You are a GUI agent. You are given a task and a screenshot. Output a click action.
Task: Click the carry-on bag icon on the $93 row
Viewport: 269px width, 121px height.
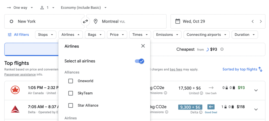click(226, 88)
